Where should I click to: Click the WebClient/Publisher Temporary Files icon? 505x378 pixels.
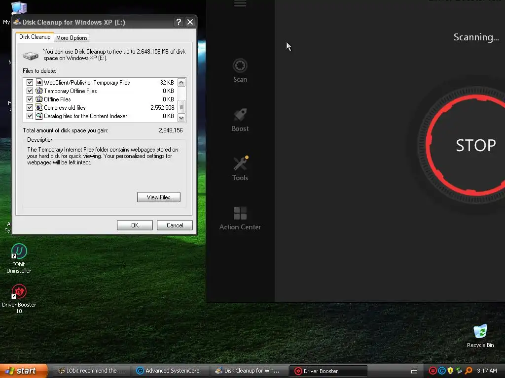39,82
